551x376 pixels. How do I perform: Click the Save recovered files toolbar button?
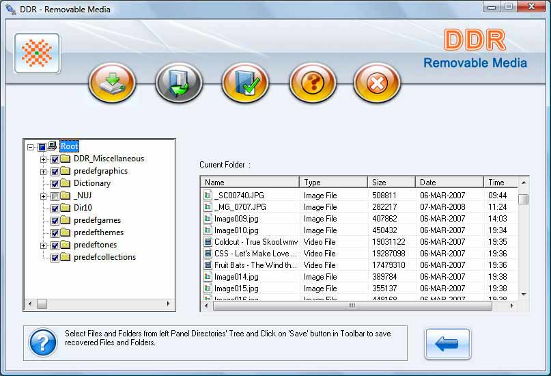click(x=113, y=83)
